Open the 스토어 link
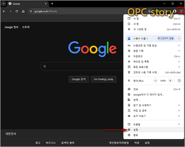Image resolution: width=185 pixels, height=147 pixels. point(26,27)
